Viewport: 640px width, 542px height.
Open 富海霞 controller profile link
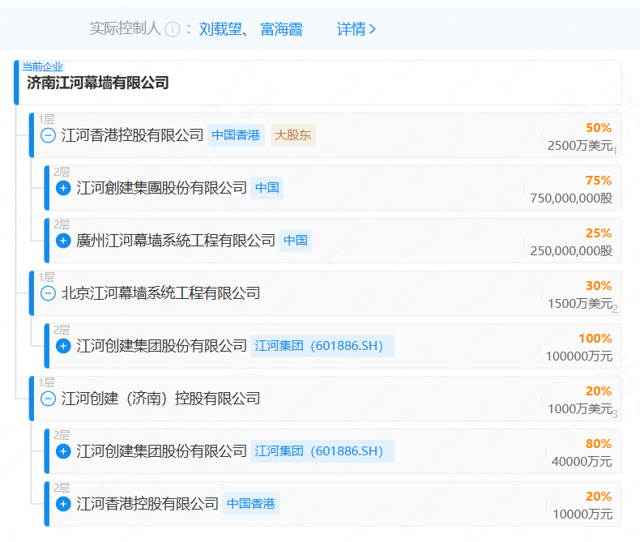pyautogui.click(x=281, y=29)
